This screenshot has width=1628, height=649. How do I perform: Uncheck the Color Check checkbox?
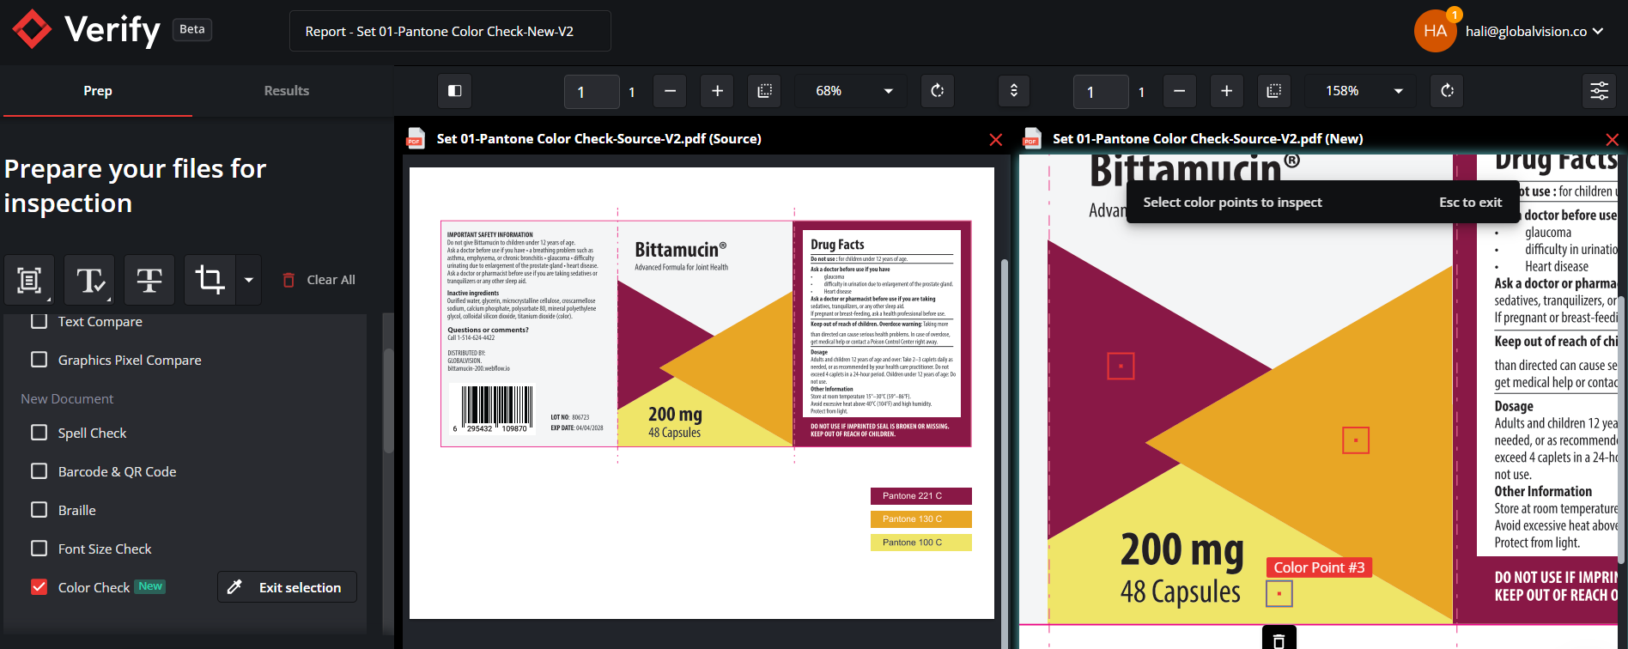39,587
